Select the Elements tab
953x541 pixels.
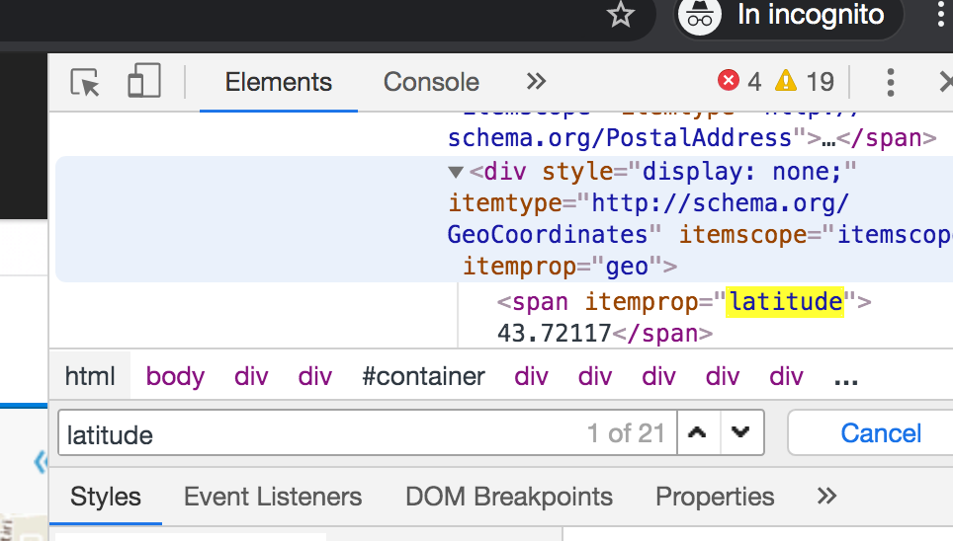(278, 82)
